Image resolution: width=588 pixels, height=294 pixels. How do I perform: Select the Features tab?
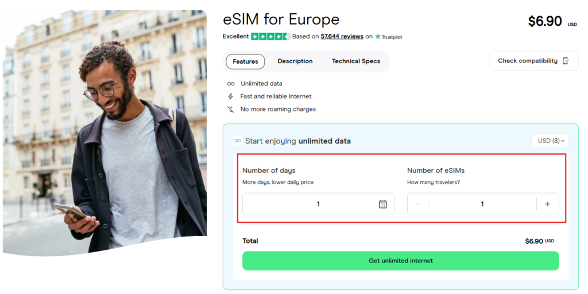[x=245, y=61]
